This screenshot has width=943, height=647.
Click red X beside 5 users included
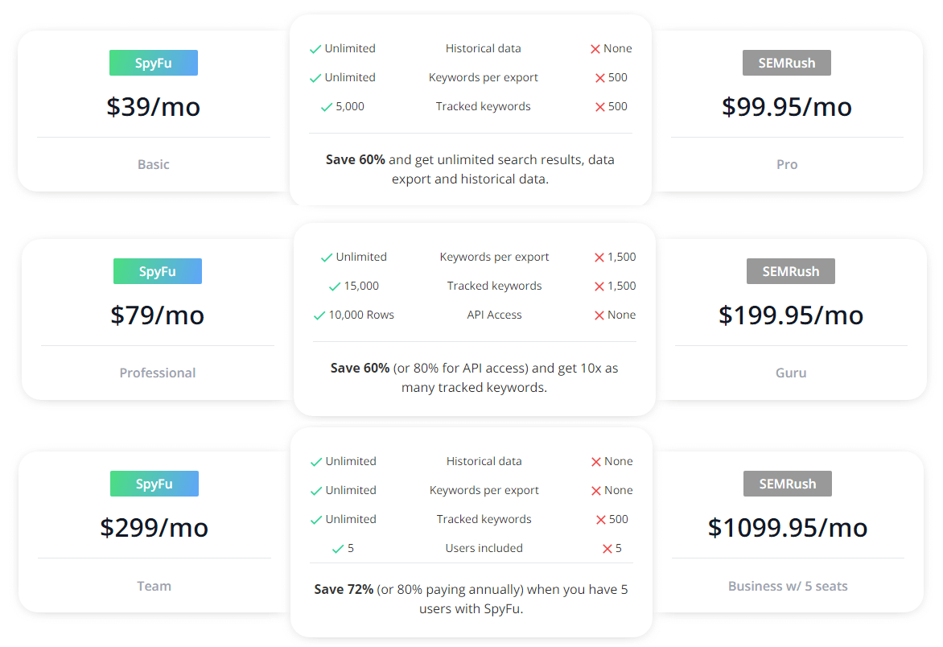607,548
